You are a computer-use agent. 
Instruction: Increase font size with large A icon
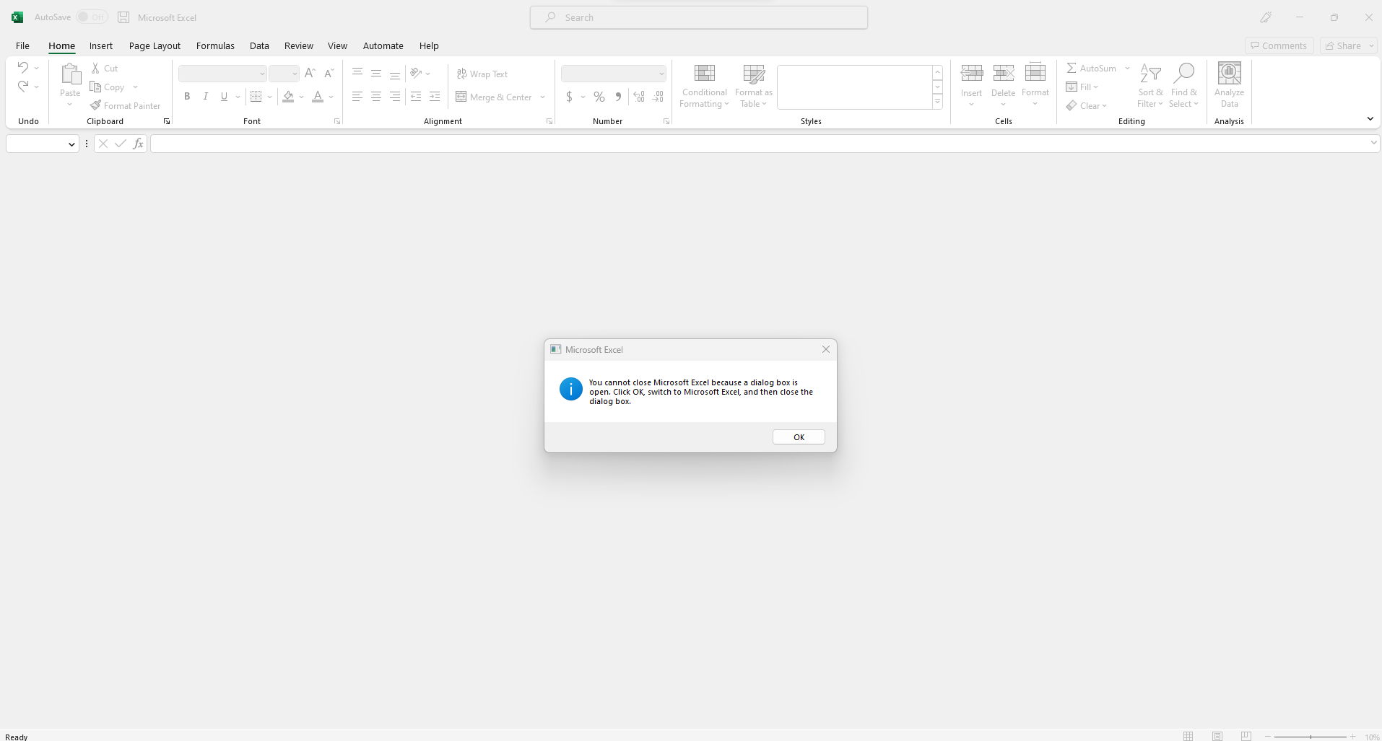pyautogui.click(x=310, y=73)
